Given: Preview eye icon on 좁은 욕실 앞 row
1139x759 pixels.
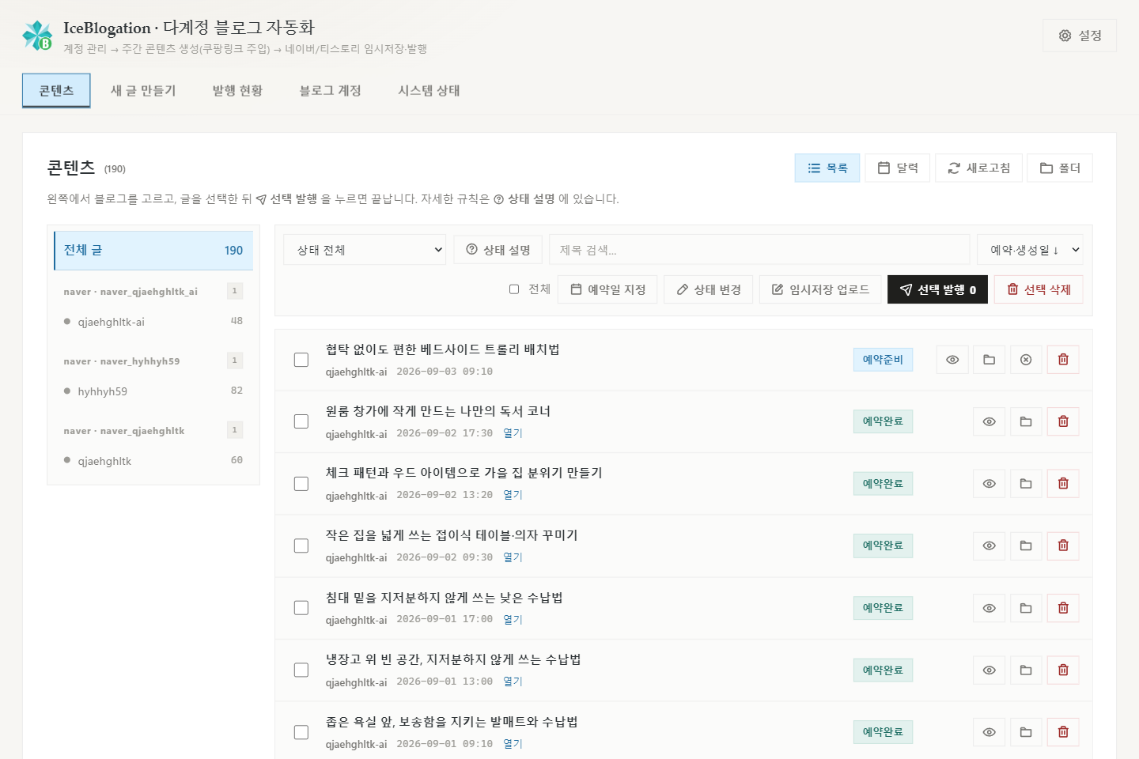Looking at the screenshot, I should point(989,732).
